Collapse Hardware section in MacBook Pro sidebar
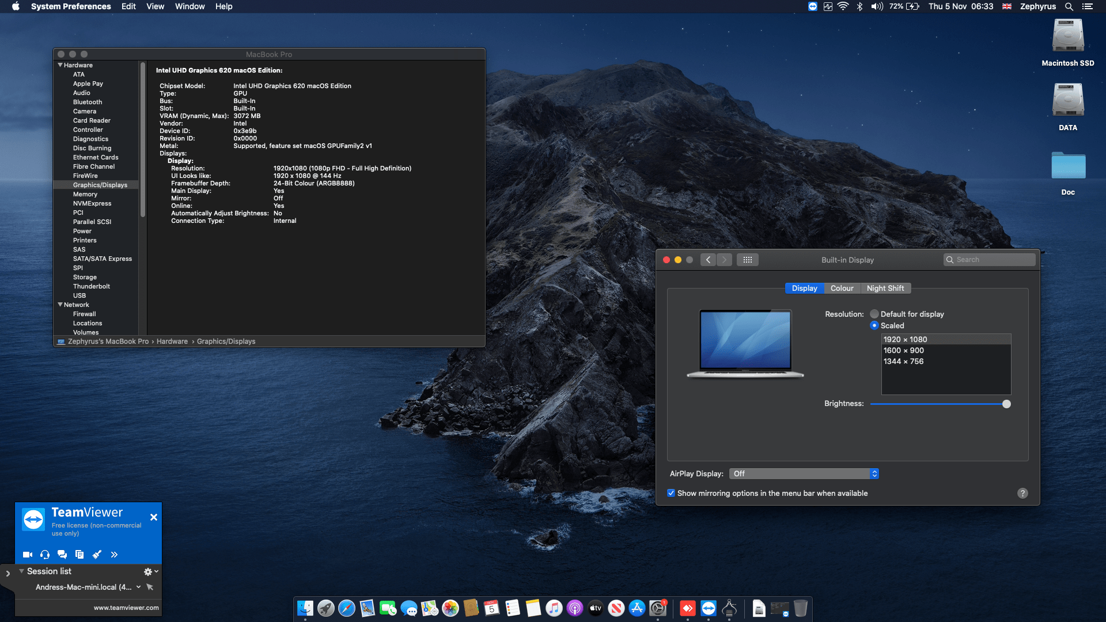 pos(60,65)
